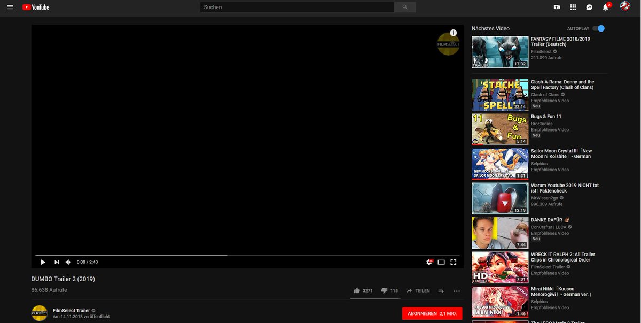Open the notifications bell
This screenshot has height=323, width=641.
606,7
